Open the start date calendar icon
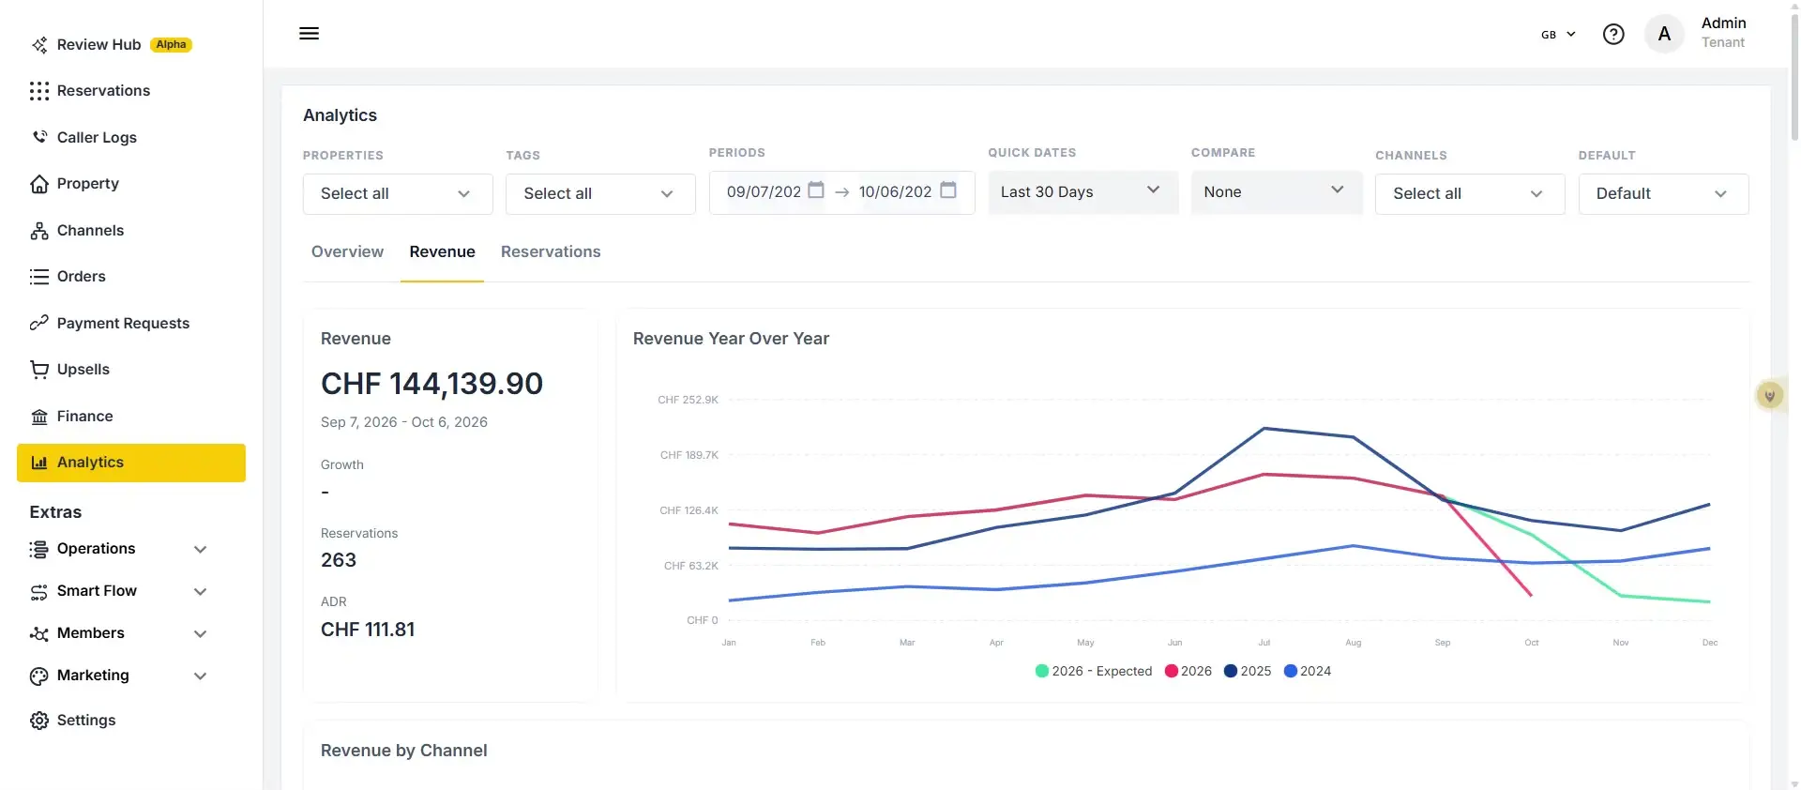1801x790 pixels. click(x=816, y=190)
